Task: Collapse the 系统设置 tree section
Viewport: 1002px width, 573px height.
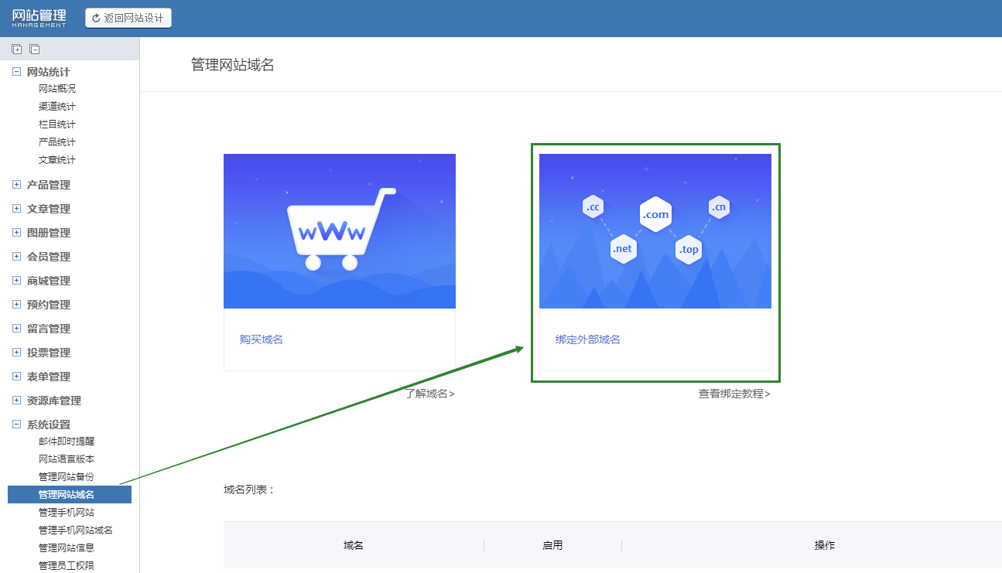Action: [16, 425]
